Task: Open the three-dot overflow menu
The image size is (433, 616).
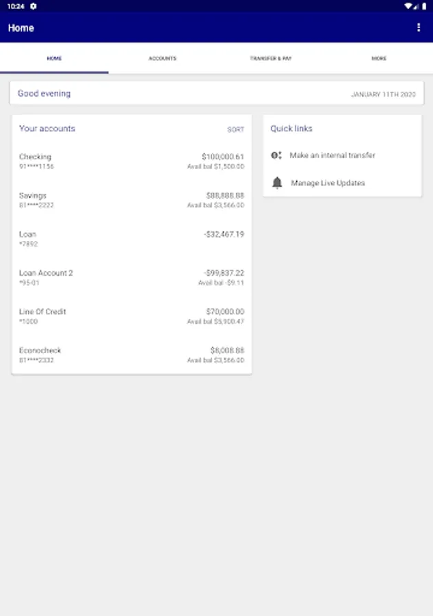Action: [x=419, y=27]
